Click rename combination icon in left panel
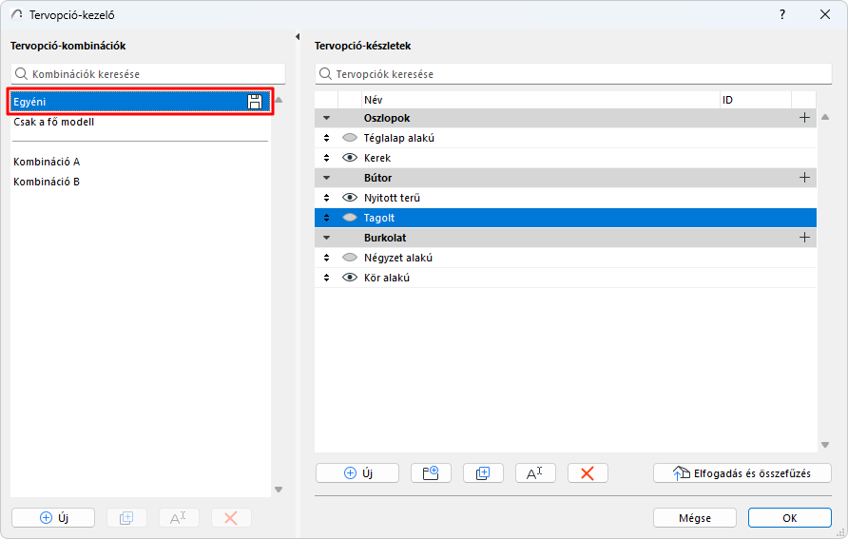The height and width of the screenshot is (539, 848). 179,518
